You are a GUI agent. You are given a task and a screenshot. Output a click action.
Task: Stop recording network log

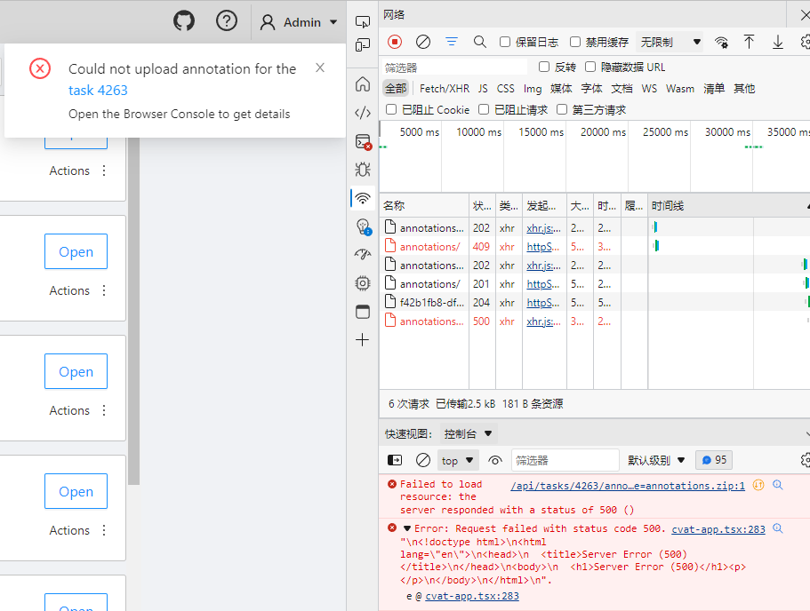pos(395,42)
